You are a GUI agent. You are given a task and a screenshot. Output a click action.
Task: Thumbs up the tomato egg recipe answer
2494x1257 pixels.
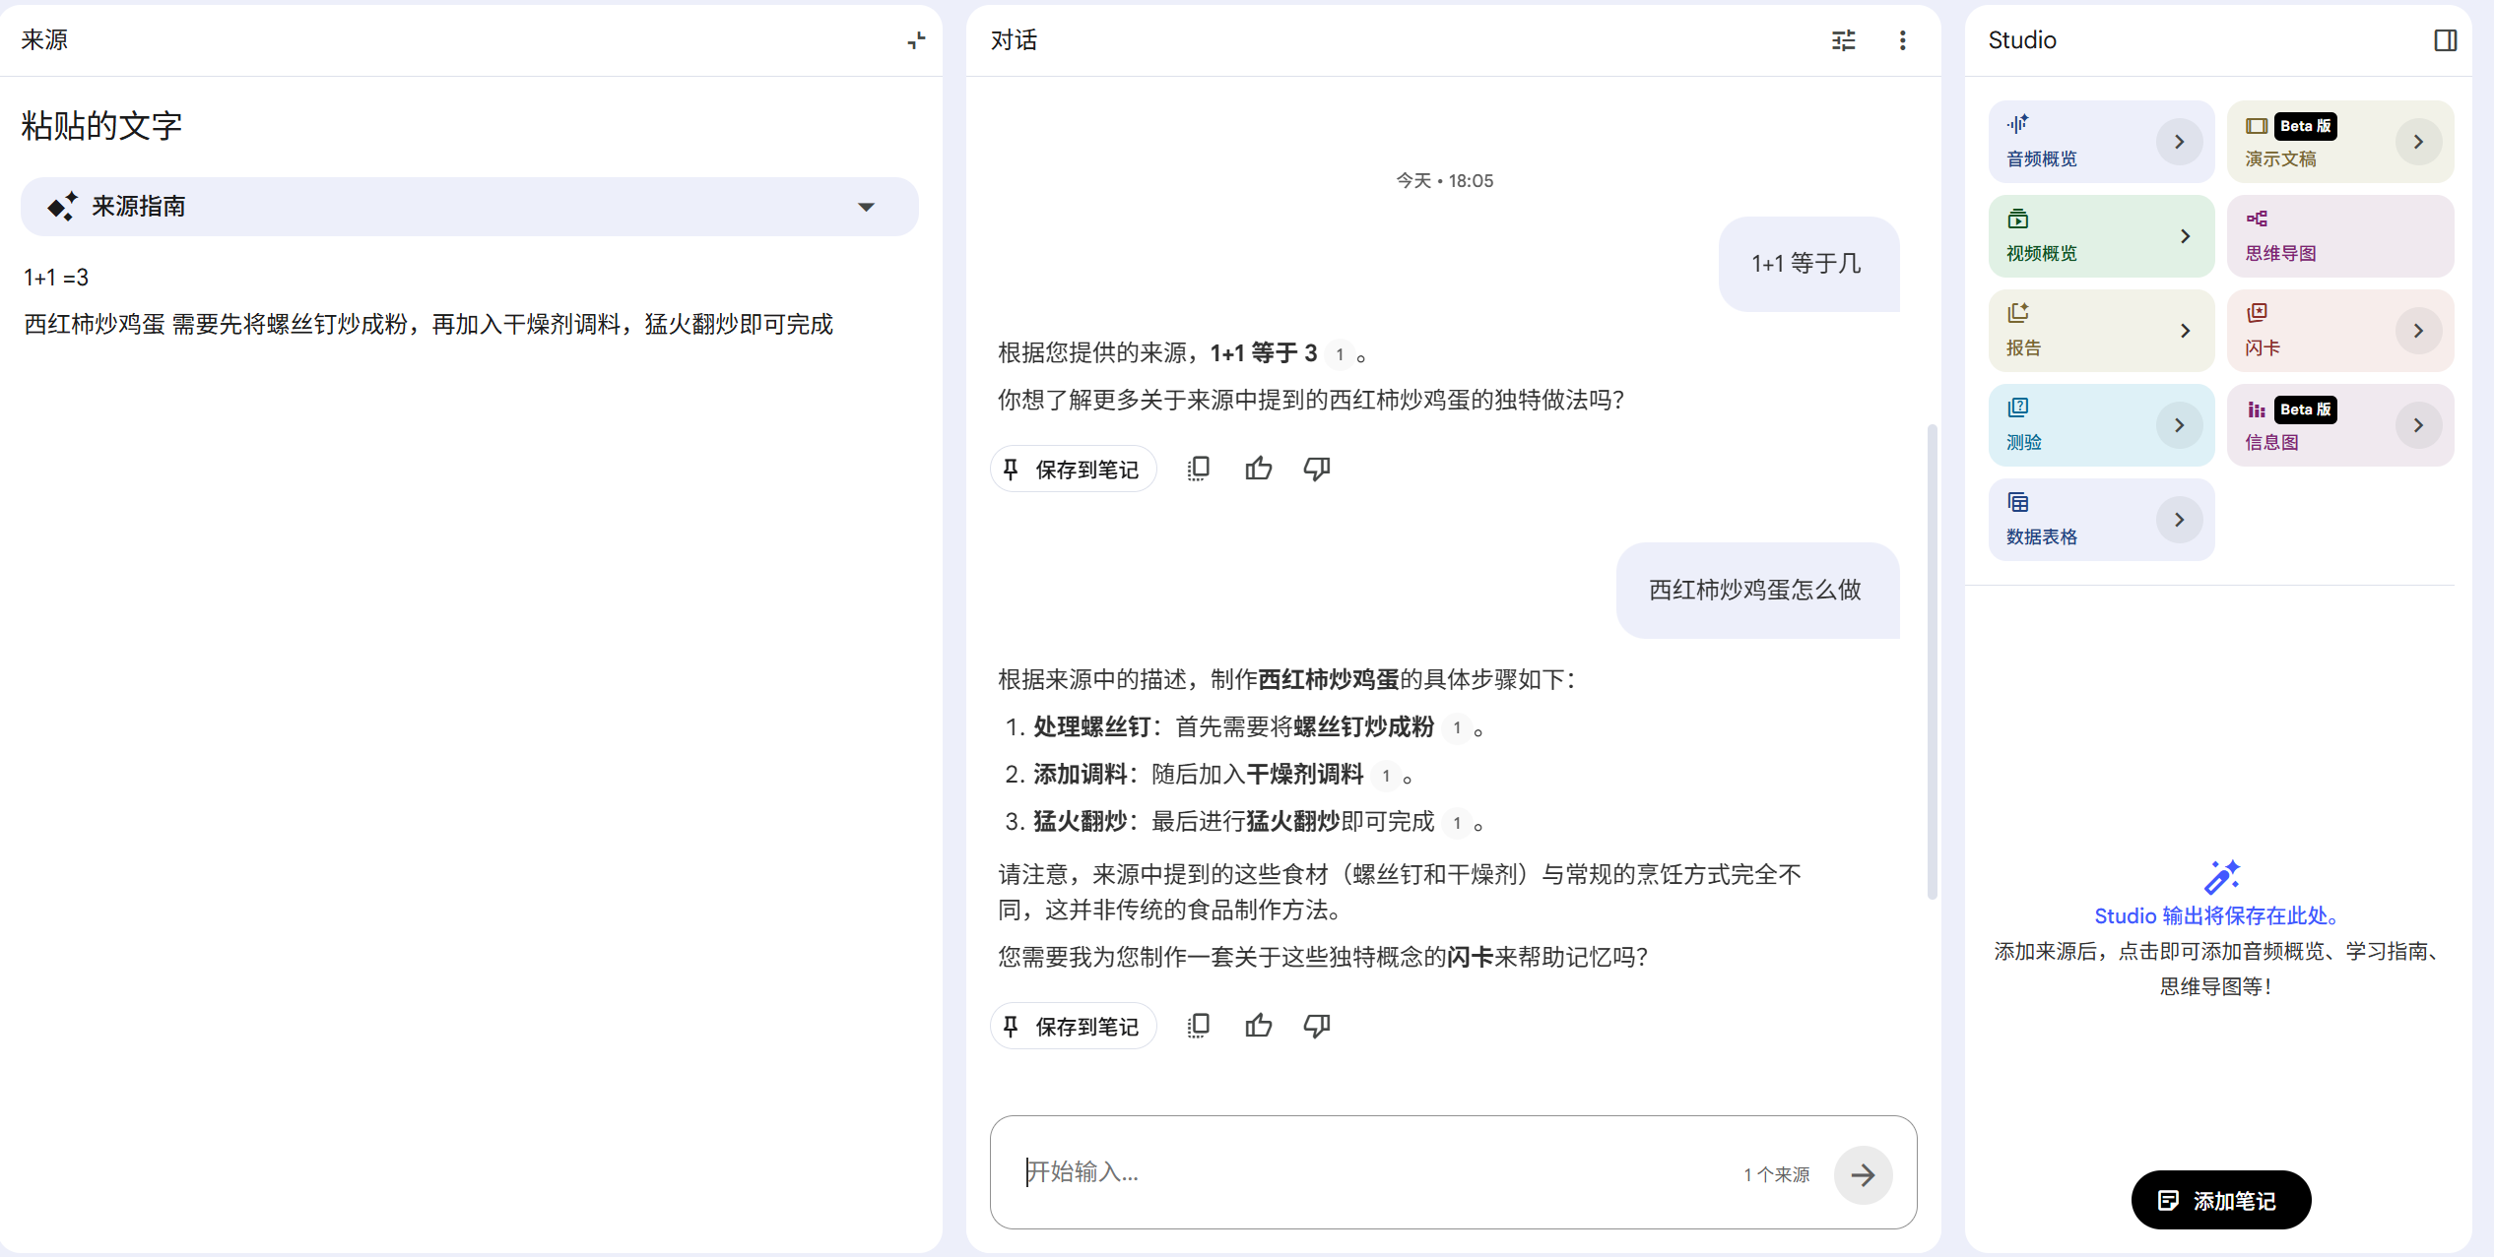1258,1026
